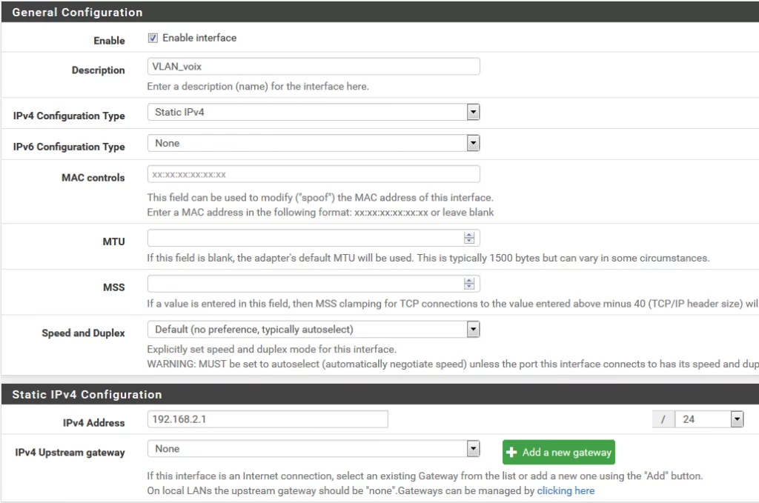Click the MSS field spinner arrows
759x503 pixels.
[469, 284]
